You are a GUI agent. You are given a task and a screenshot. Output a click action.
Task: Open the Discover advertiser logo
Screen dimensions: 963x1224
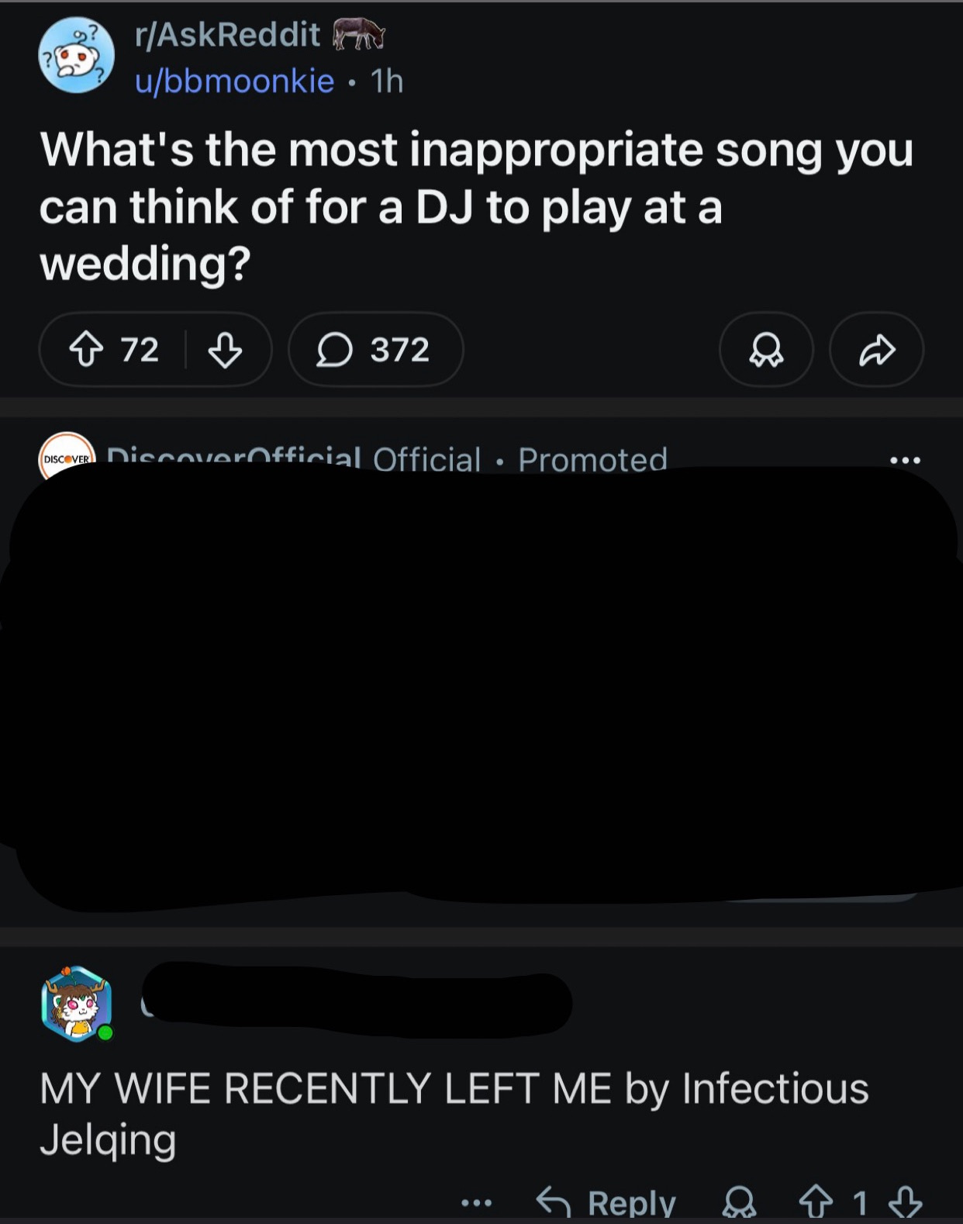pos(67,455)
